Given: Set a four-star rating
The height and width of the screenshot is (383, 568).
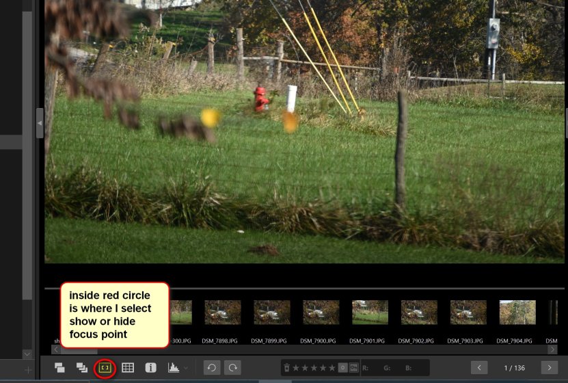Looking at the screenshot, I should [x=323, y=368].
